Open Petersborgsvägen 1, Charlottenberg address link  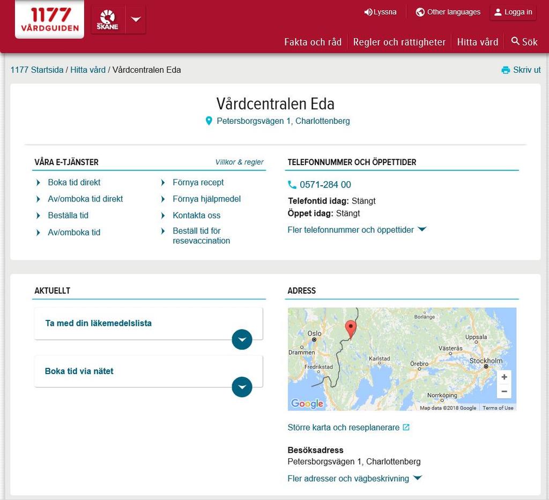click(283, 121)
